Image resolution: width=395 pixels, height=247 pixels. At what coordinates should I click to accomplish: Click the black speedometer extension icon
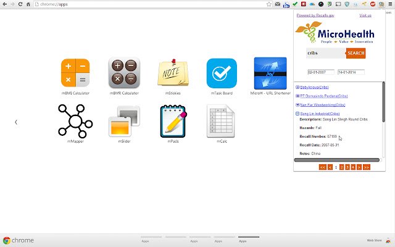pos(321,4)
